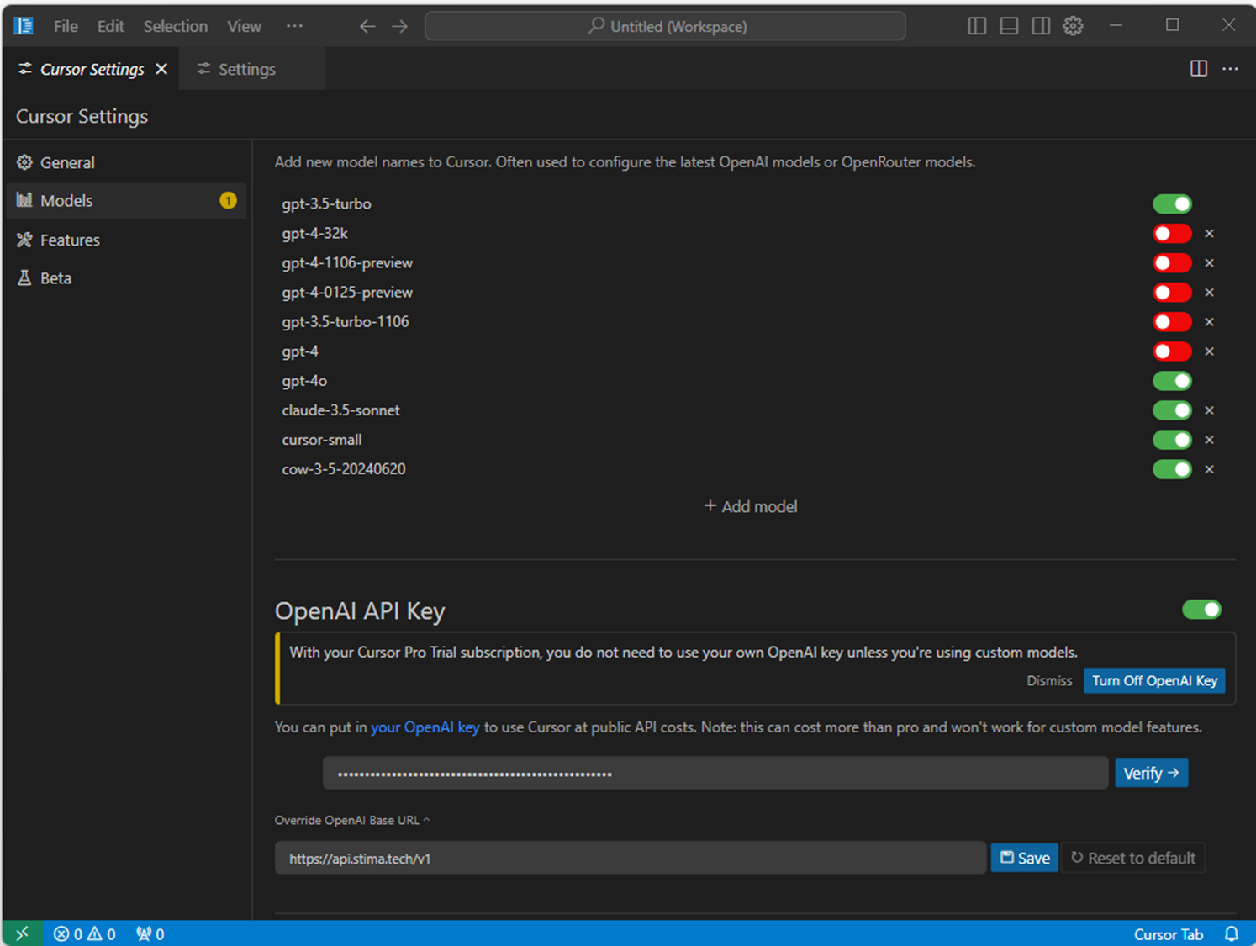
Task: Remove the gpt-4-32k model with X icon
Action: coord(1209,234)
